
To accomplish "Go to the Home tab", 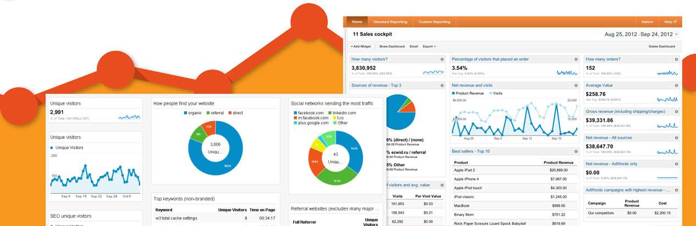I will (x=357, y=22).
